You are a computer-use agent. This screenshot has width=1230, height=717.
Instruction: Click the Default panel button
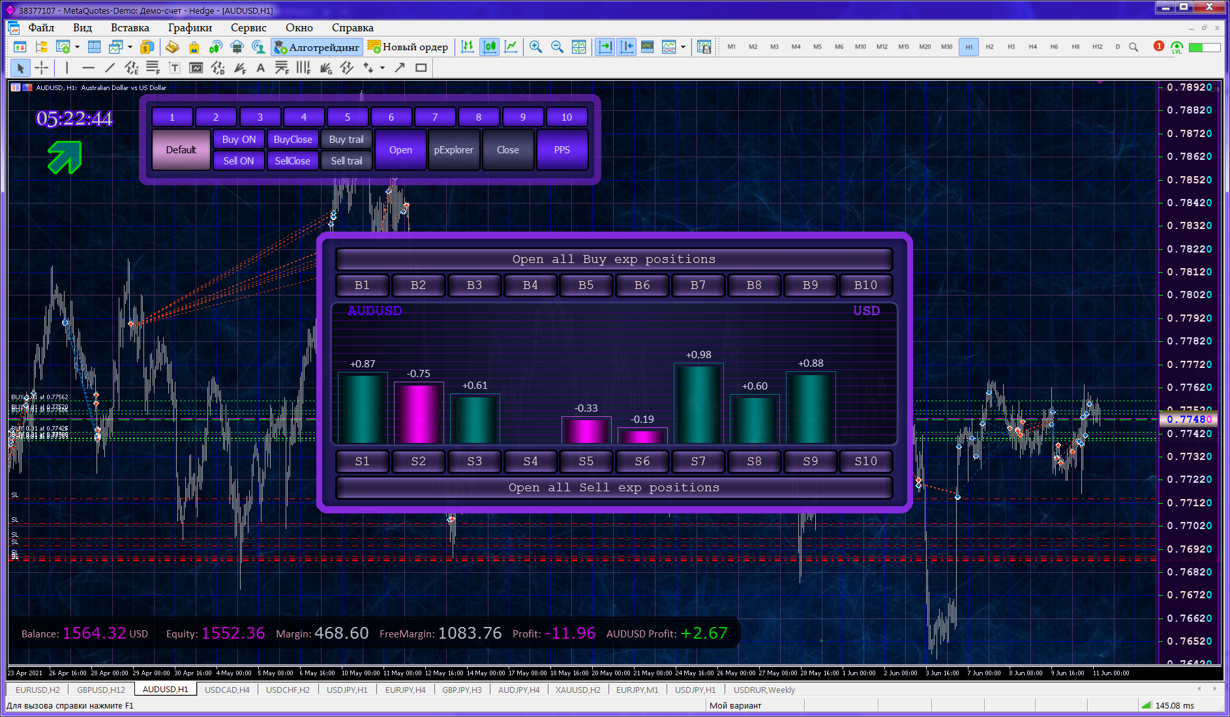pos(181,150)
